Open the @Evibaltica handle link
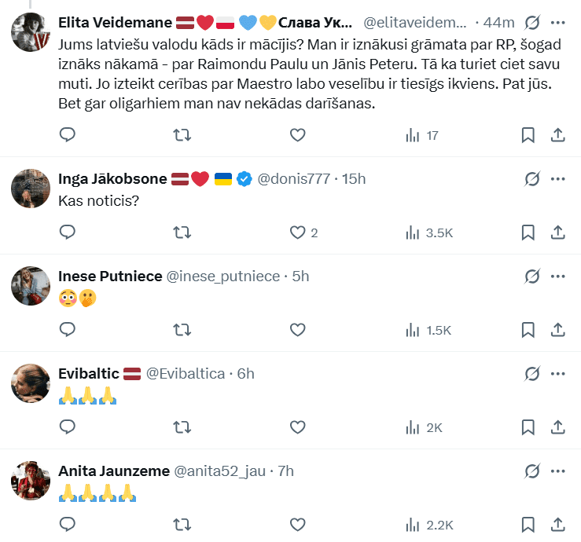Viewport: 581px width, 542px height. click(x=186, y=373)
